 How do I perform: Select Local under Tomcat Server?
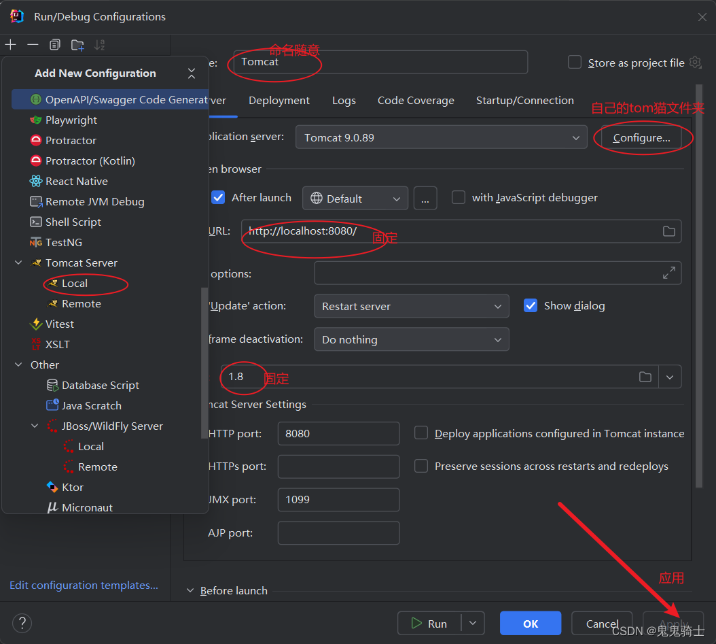point(75,284)
